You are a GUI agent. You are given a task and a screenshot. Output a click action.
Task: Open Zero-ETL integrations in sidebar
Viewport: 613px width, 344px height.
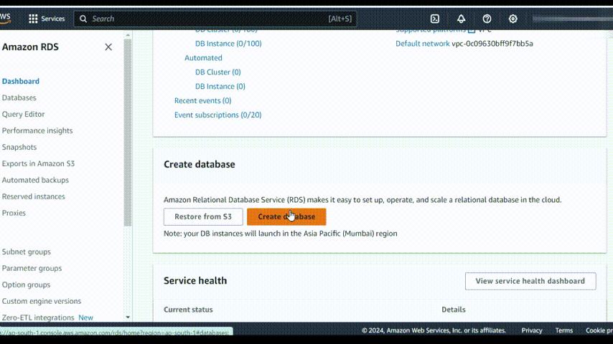click(x=38, y=317)
